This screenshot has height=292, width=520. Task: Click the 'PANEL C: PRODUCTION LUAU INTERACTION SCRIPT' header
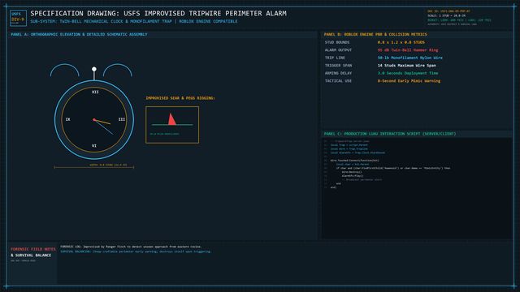(390, 134)
